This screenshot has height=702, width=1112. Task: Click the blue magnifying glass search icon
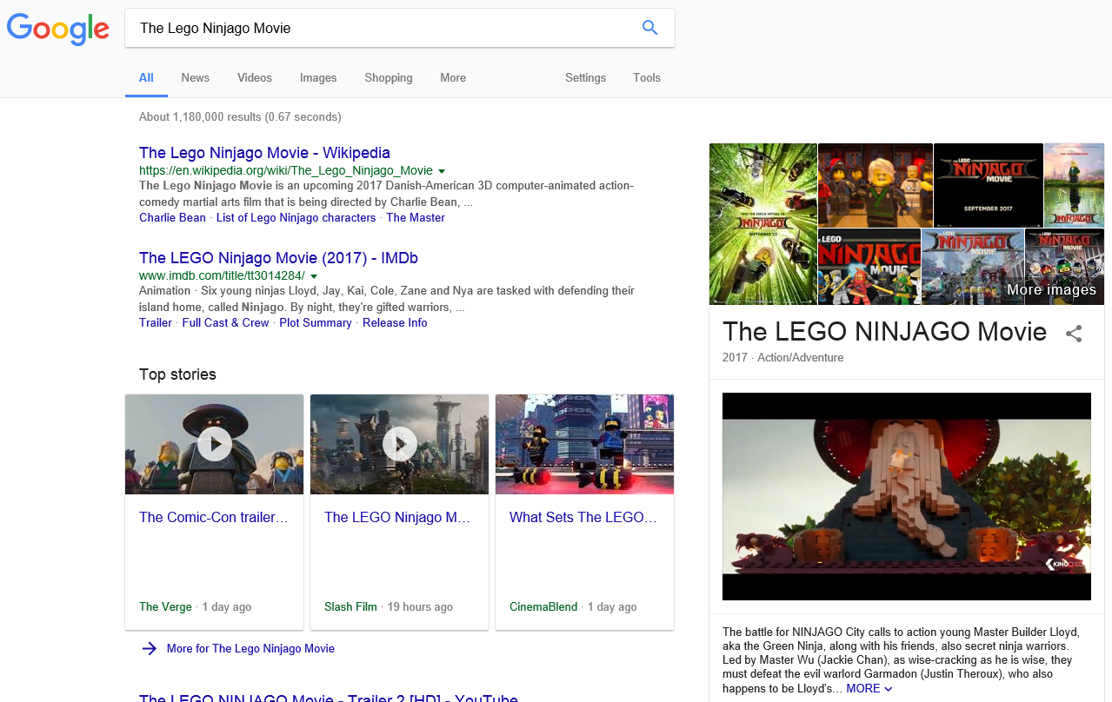649,27
